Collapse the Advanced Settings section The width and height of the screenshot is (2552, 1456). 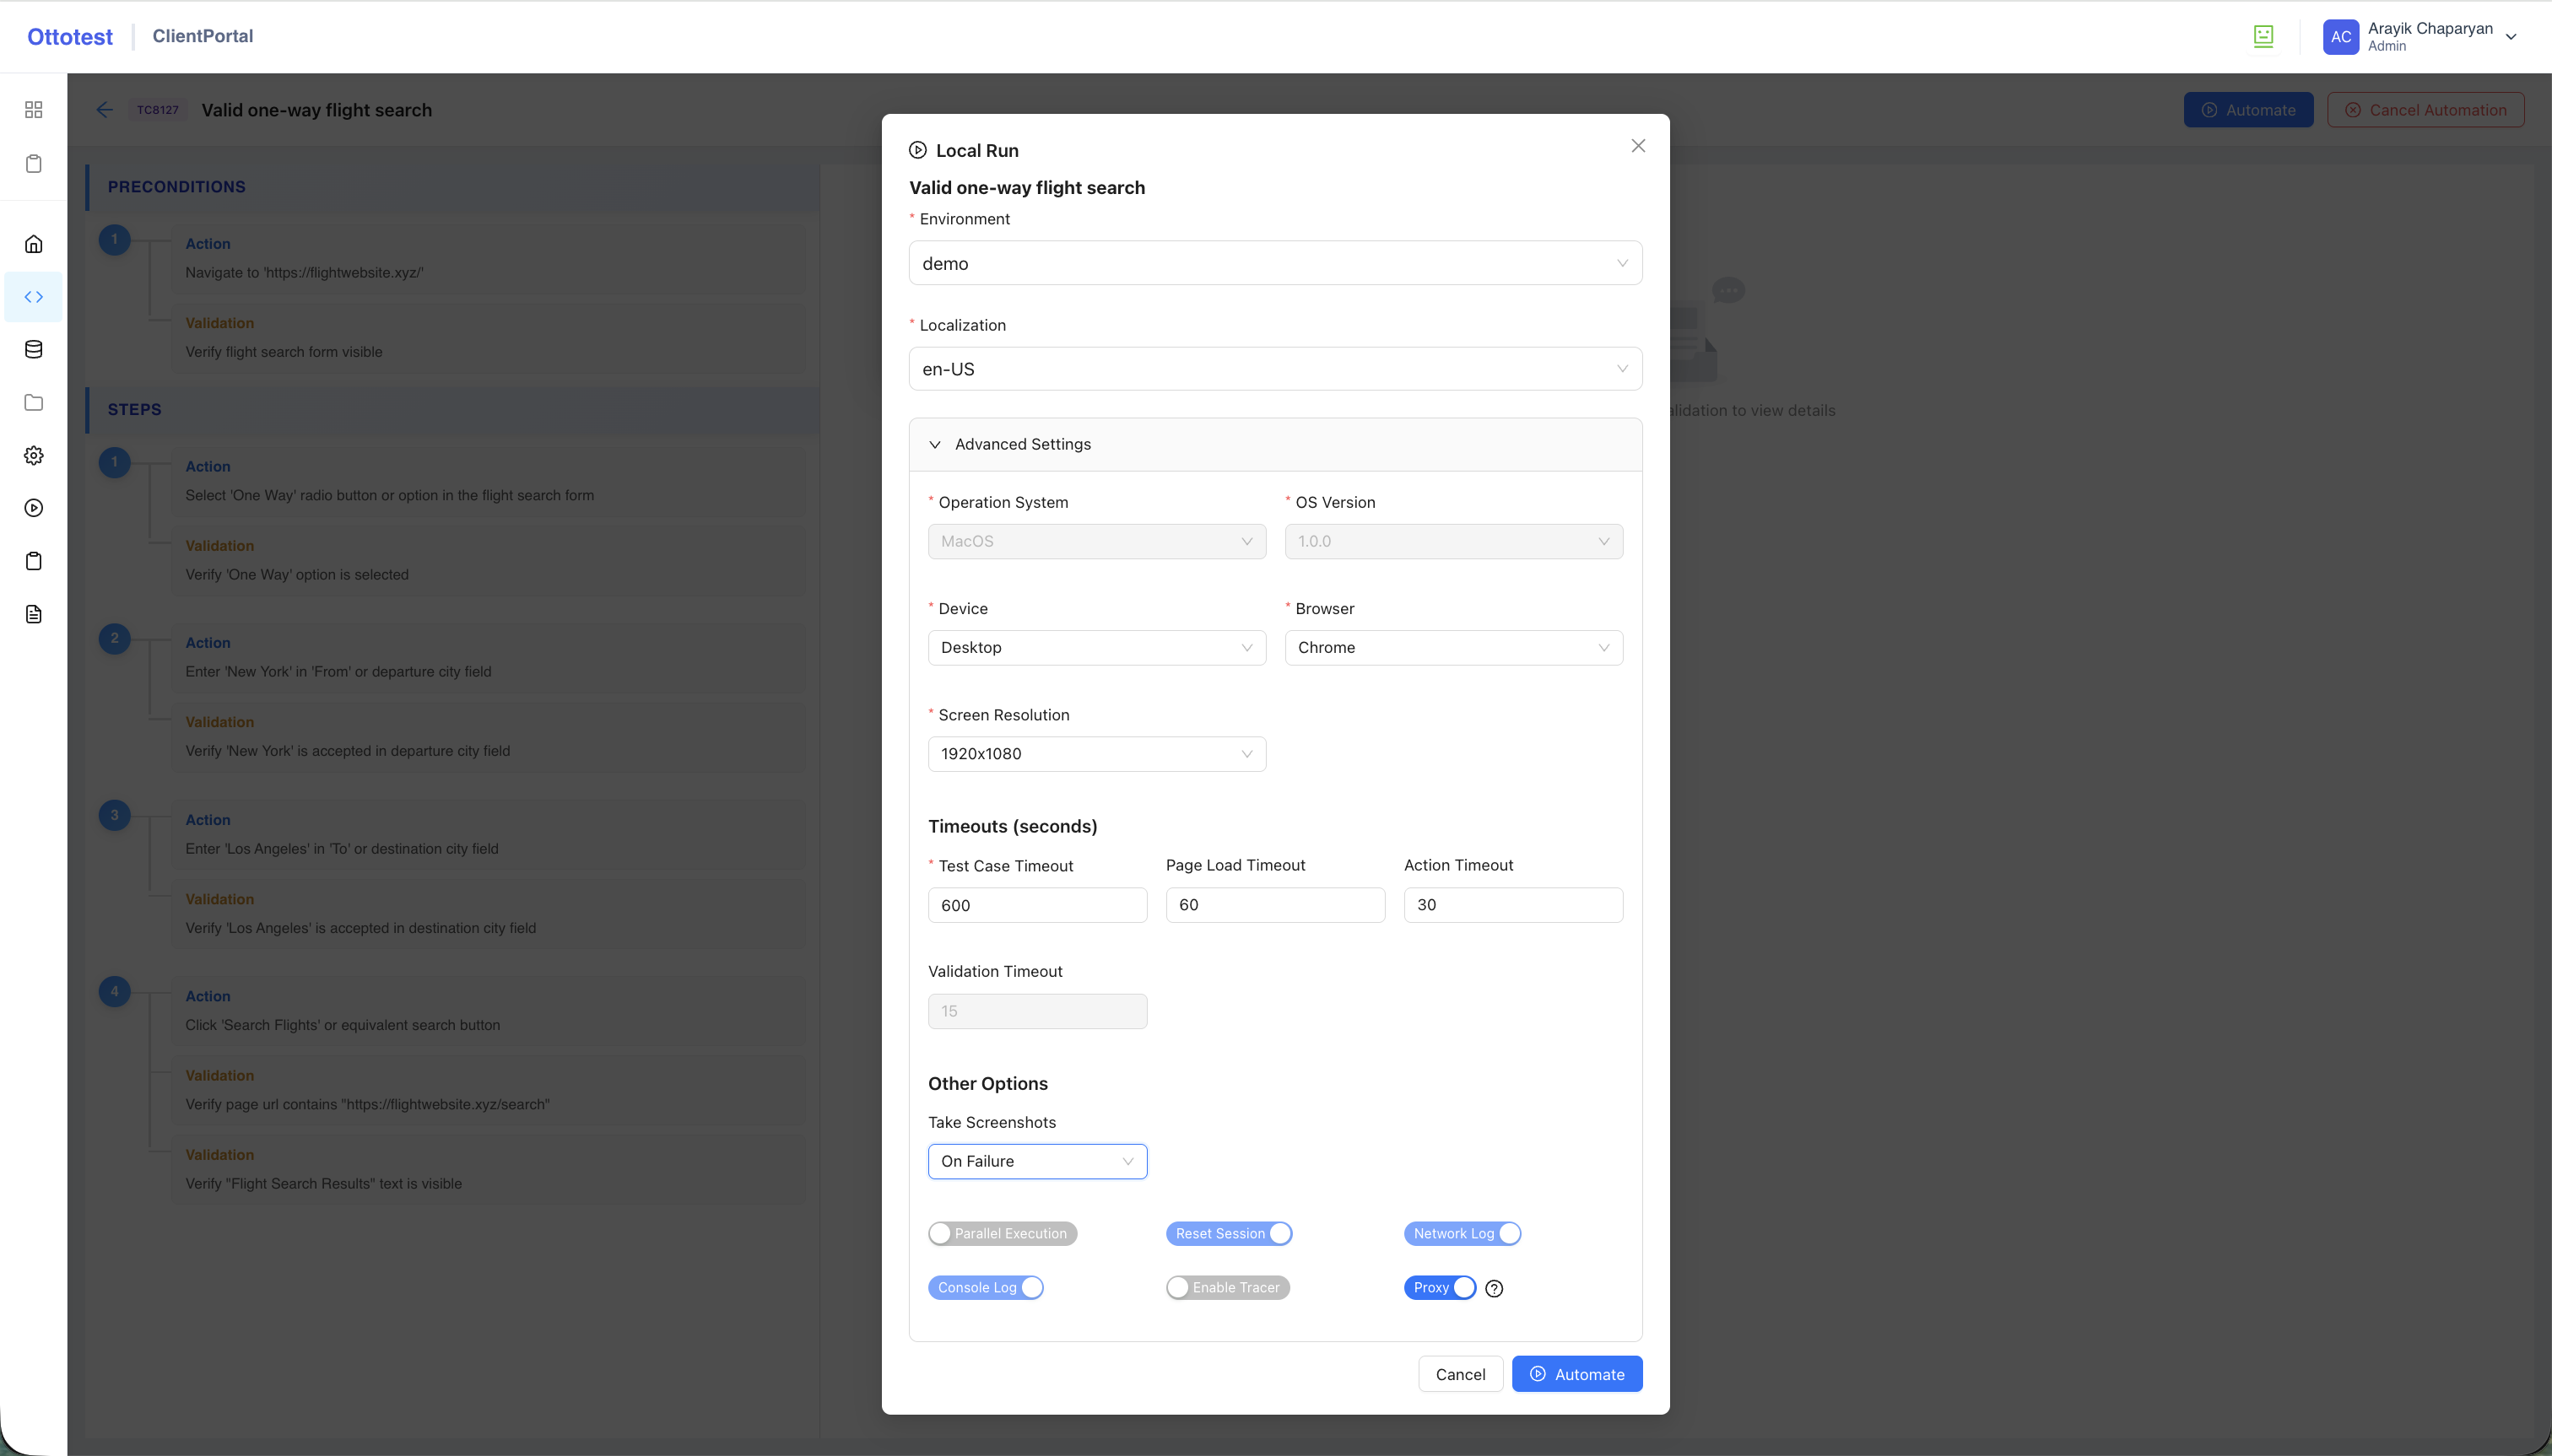tap(1022, 444)
